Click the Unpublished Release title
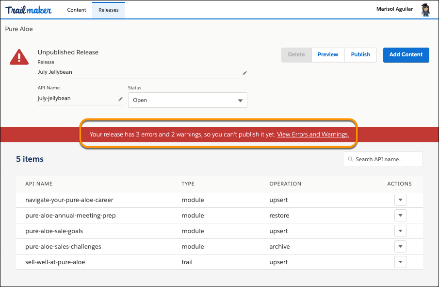Viewport: 439px width, 287px height. [x=68, y=52]
